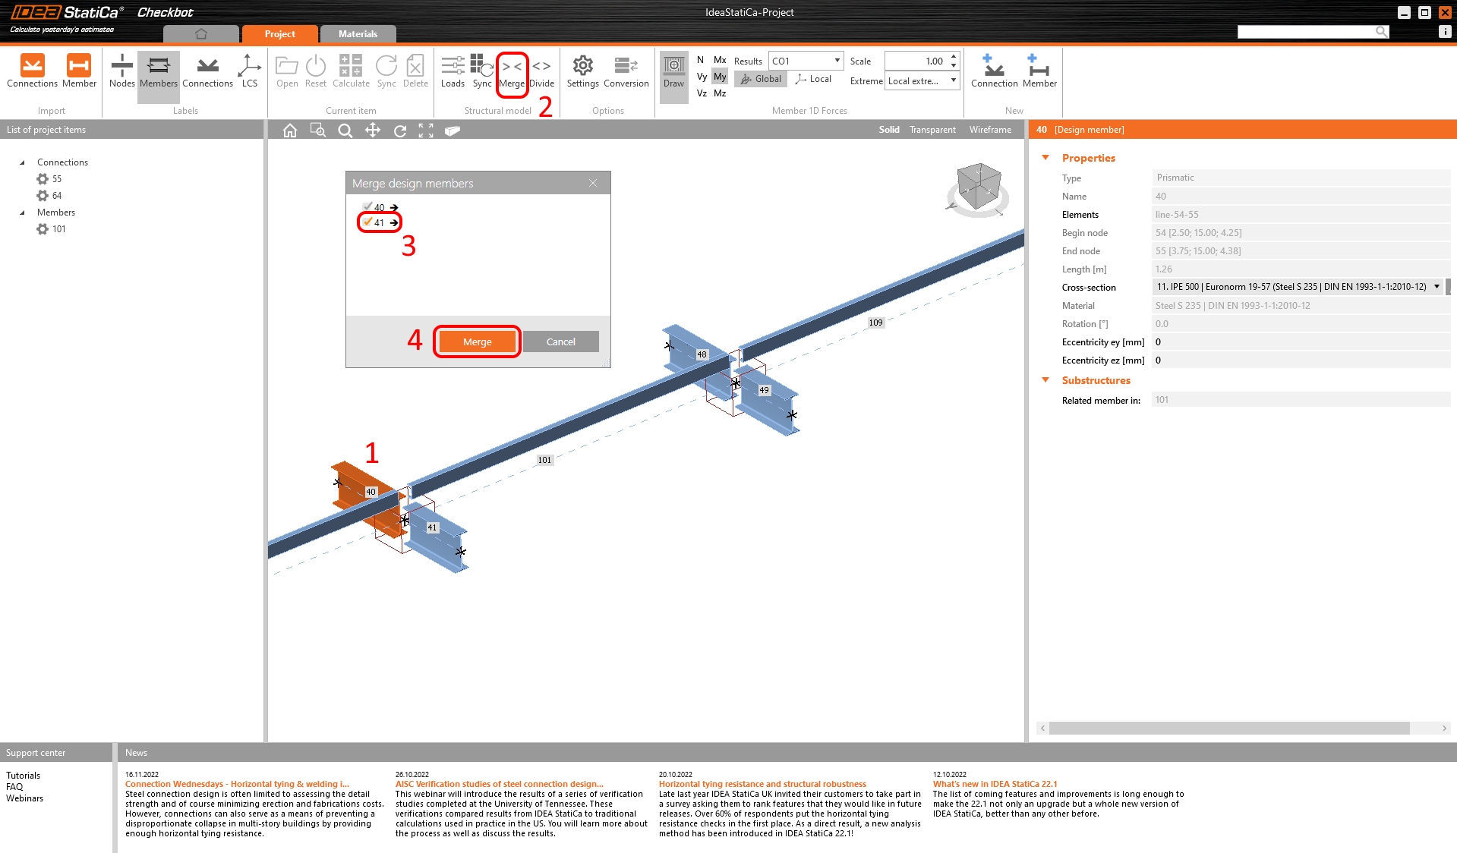Click the viewport zoom magnifier icon

(x=345, y=131)
